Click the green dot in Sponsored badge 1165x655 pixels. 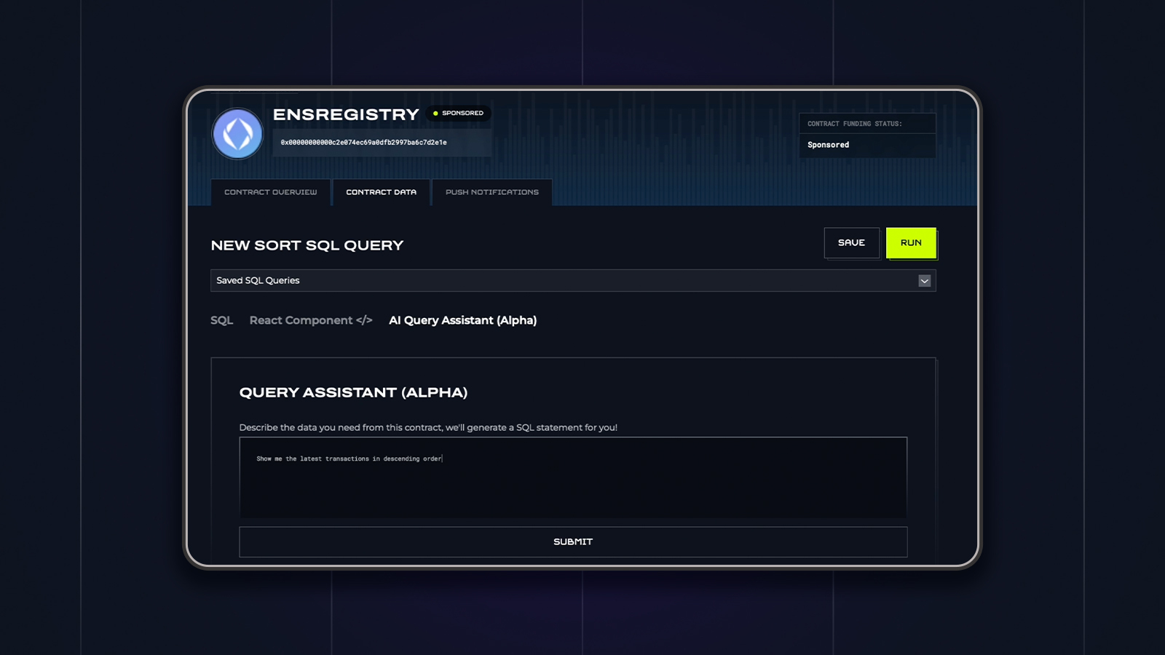click(435, 114)
